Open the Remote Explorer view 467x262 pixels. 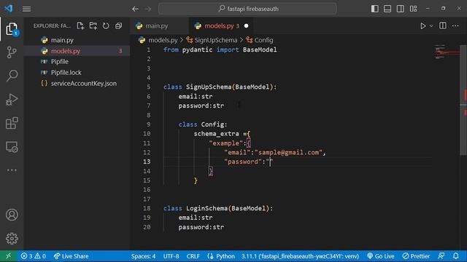[x=12, y=147]
